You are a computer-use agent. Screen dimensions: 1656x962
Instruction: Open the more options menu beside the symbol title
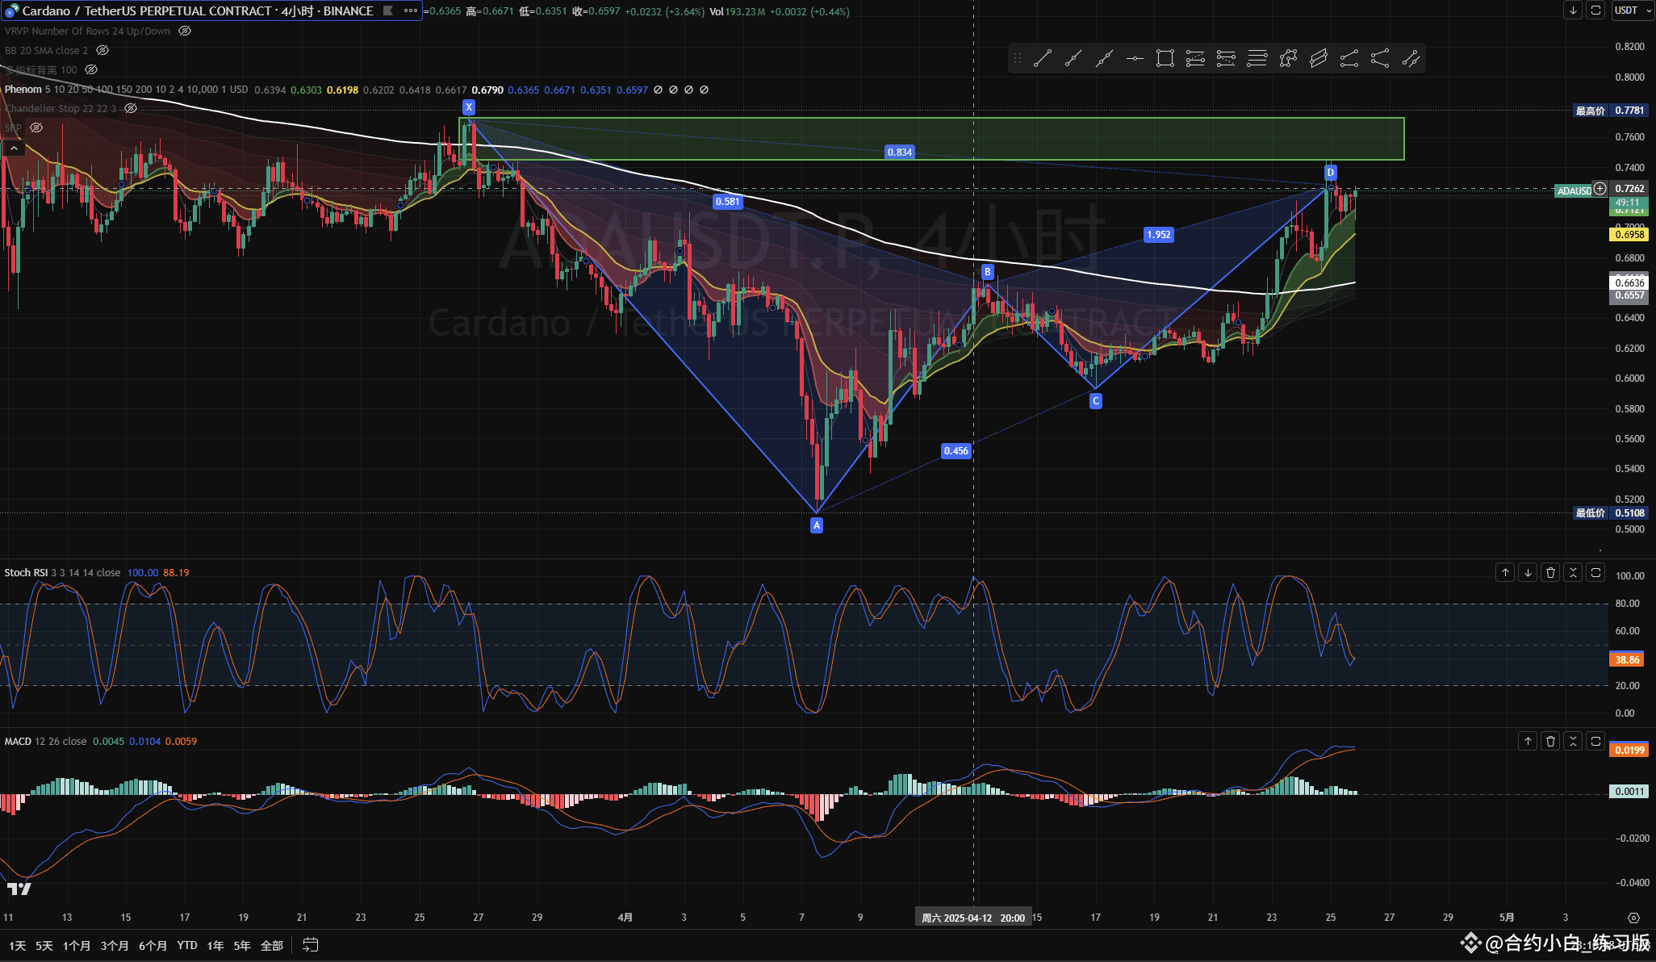[x=411, y=11]
